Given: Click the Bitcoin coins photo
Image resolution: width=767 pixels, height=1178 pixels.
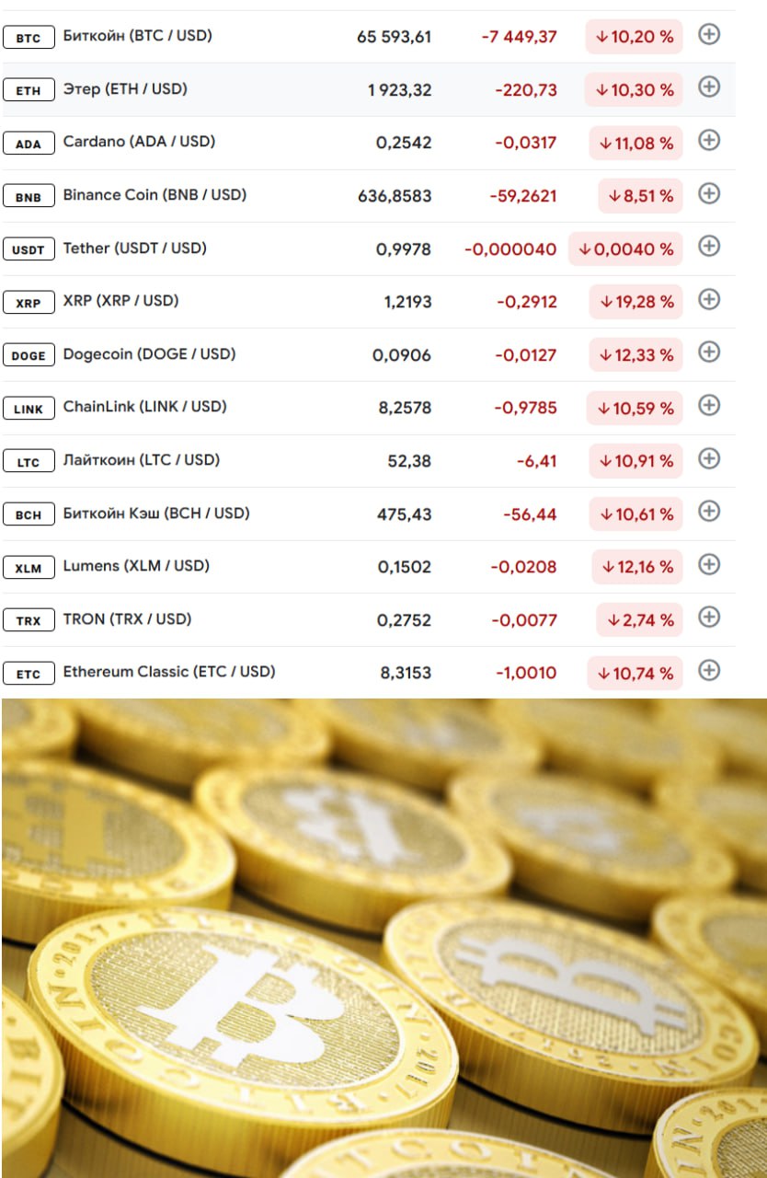Looking at the screenshot, I should (383, 939).
